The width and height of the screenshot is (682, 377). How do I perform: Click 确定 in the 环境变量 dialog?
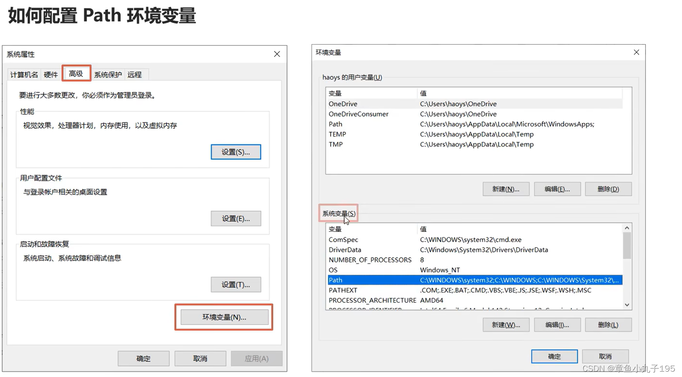[x=554, y=356]
